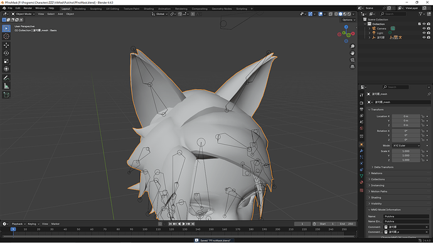Toggle render camera icon for Camera
This screenshot has height=243, width=433.
(429, 28)
